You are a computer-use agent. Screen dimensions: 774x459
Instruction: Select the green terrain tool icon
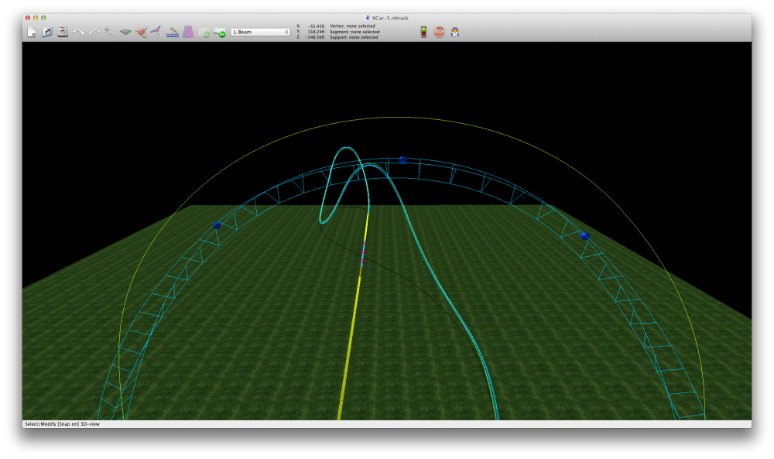125,33
